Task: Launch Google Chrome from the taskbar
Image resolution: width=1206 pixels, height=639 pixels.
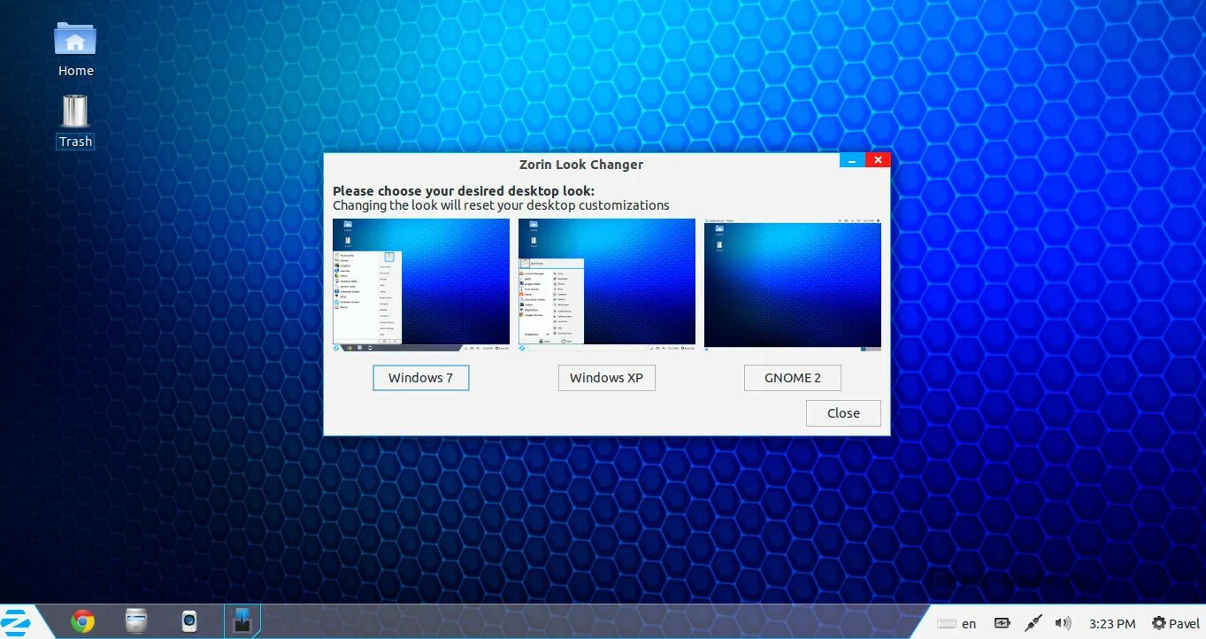Action: [x=83, y=622]
